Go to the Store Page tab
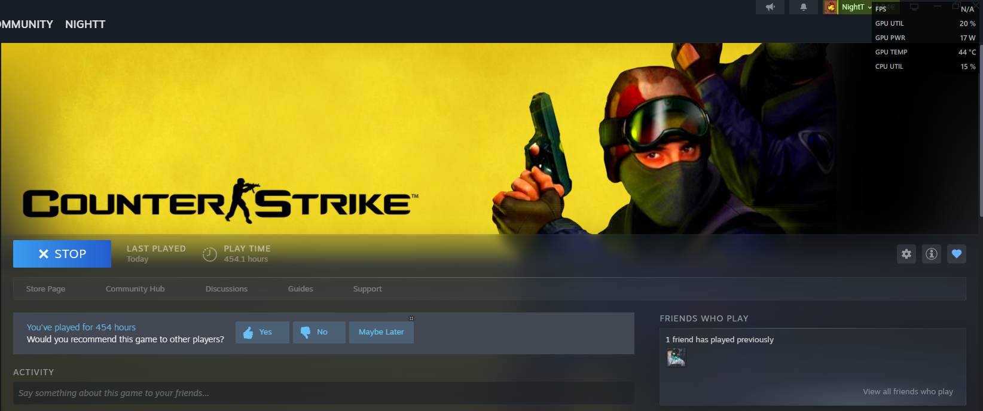The width and height of the screenshot is (983, 411). tap(45, 289)
